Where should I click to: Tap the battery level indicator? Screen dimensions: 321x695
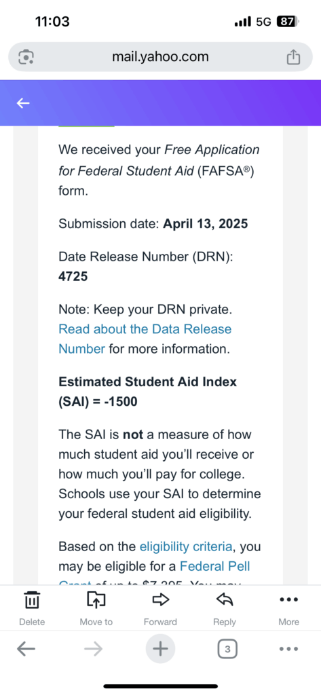[x=287, y=21]
